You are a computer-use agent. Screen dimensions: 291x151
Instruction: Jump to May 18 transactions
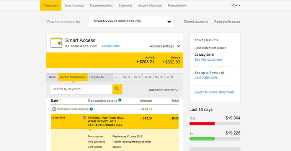coord(159,77)
